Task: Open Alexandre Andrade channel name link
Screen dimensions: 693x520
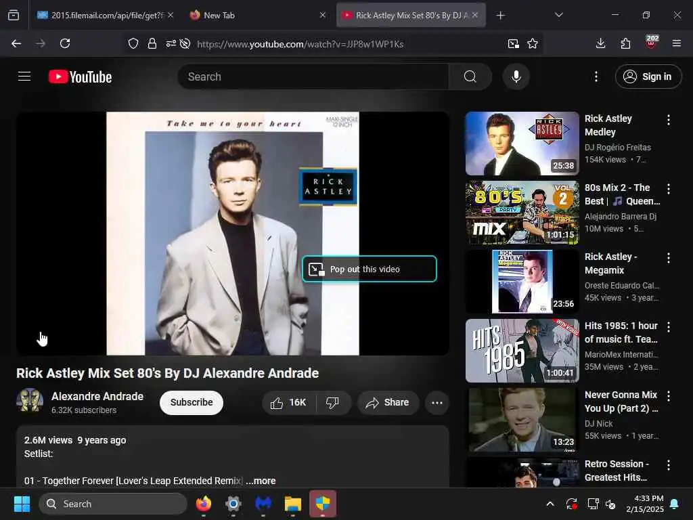Action: tap(97, 396)
